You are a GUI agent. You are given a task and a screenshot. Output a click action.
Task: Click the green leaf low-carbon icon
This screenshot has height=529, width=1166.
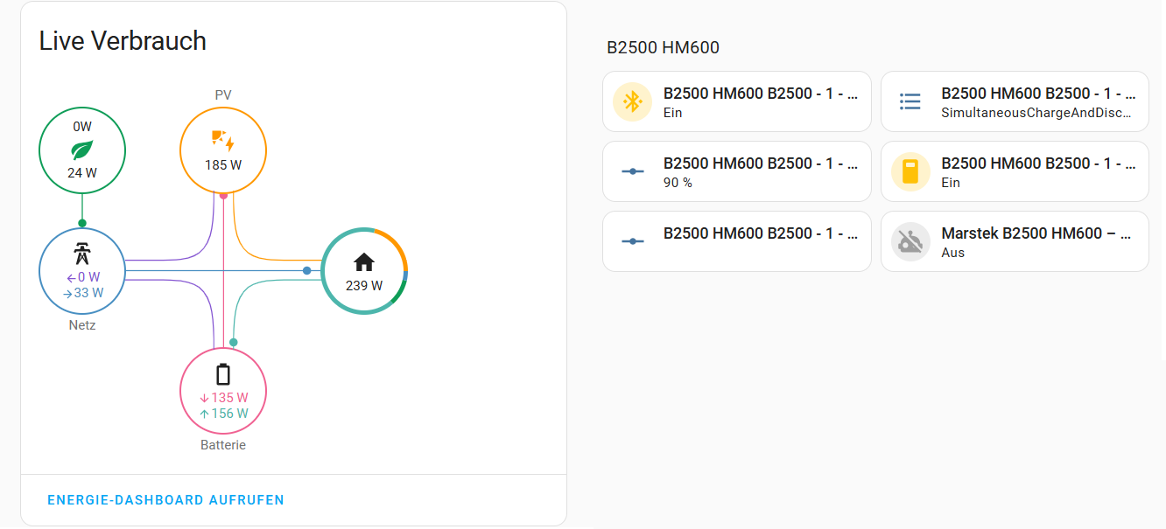tap(82, 149)
